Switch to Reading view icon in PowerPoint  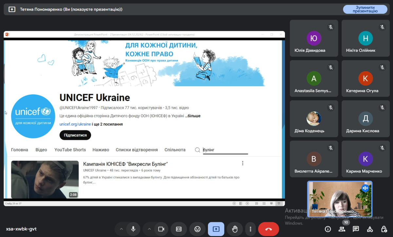[271, 203]
